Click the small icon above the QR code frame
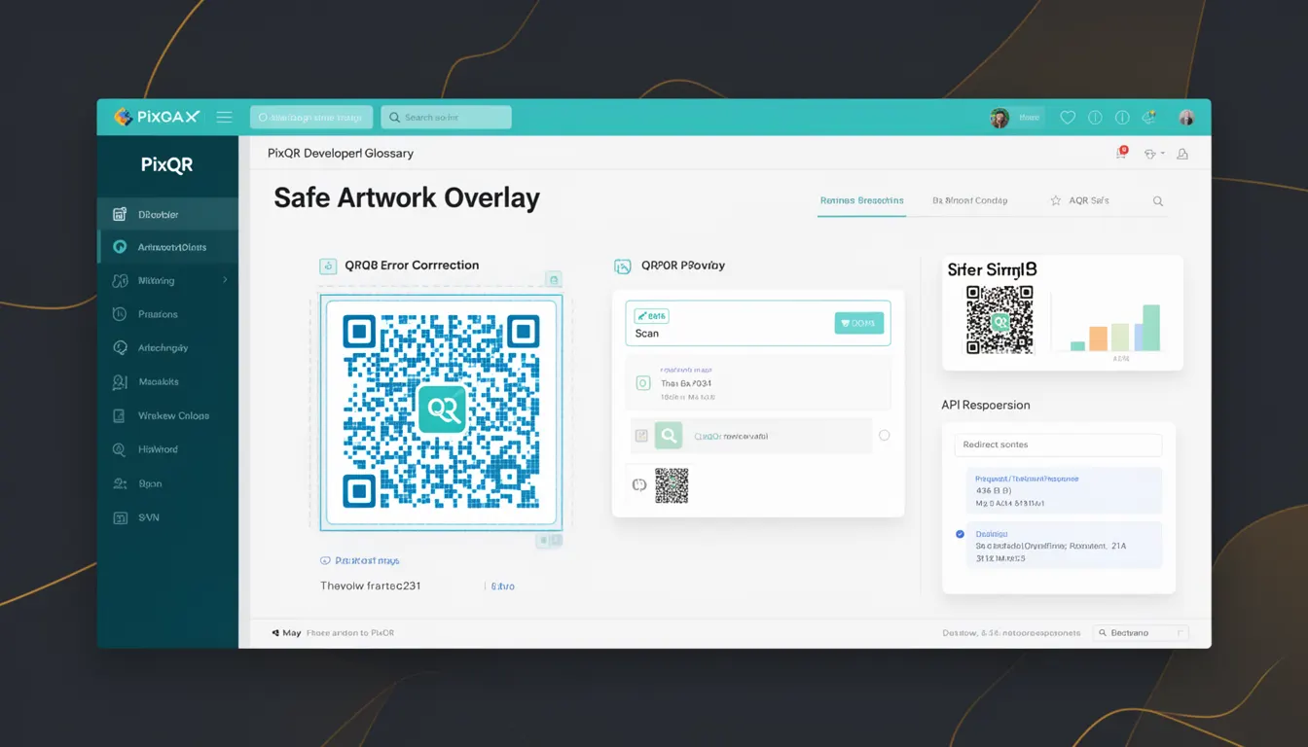Image resolution: width=1308 pixels, height=747 pixels. [x=553, y=279]
